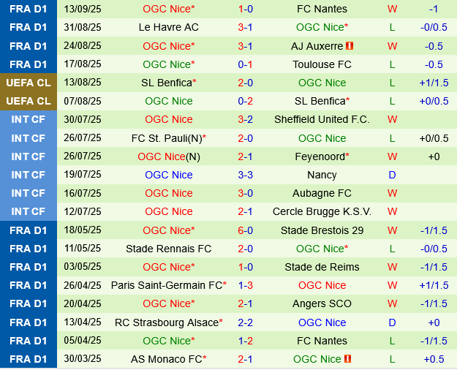This screenshot has width=457, height=370.
Task: Open the Le Havre AC team link
Action: click(168, 27)
